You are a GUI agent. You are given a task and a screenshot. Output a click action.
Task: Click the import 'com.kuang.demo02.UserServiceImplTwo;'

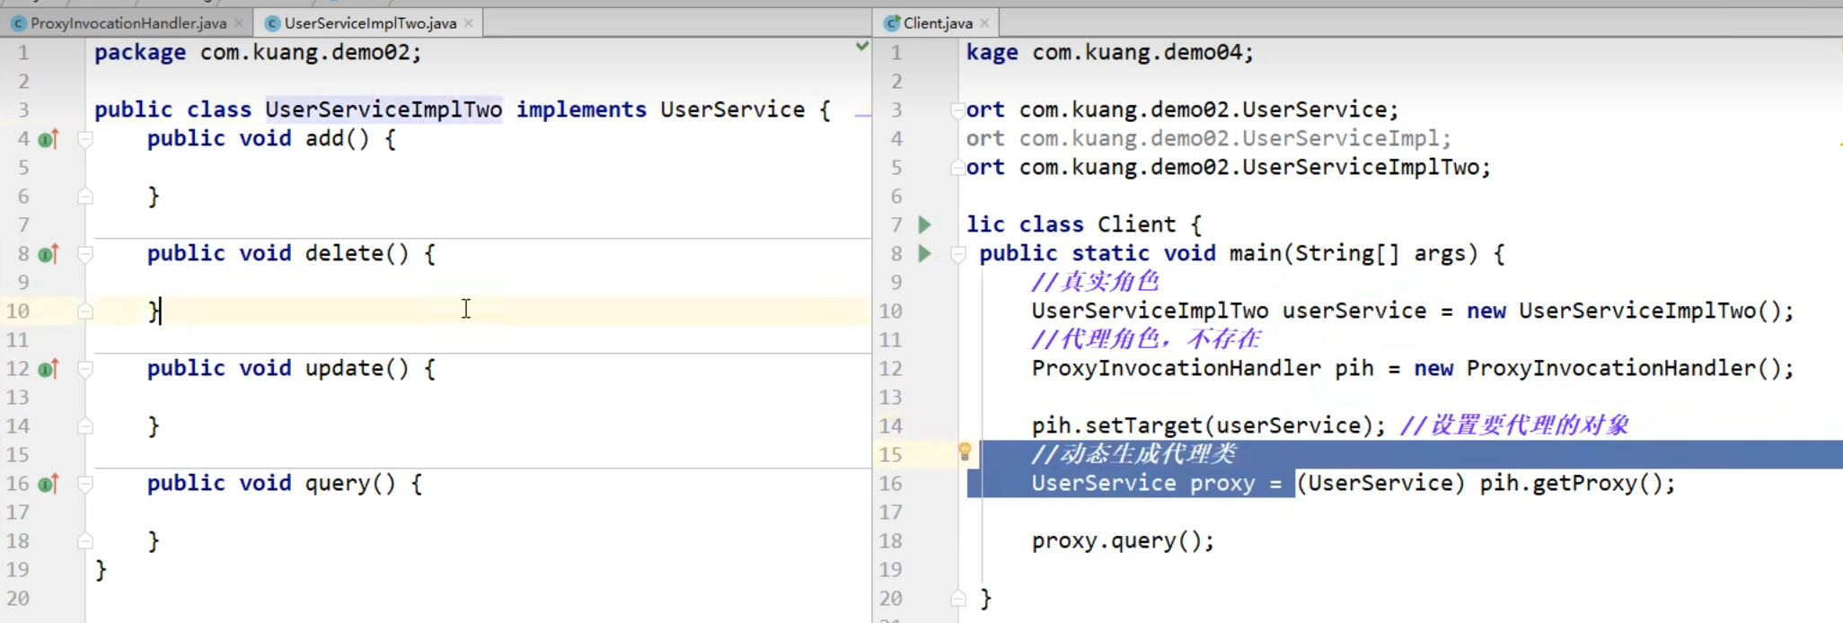[x=1255, y=167]
